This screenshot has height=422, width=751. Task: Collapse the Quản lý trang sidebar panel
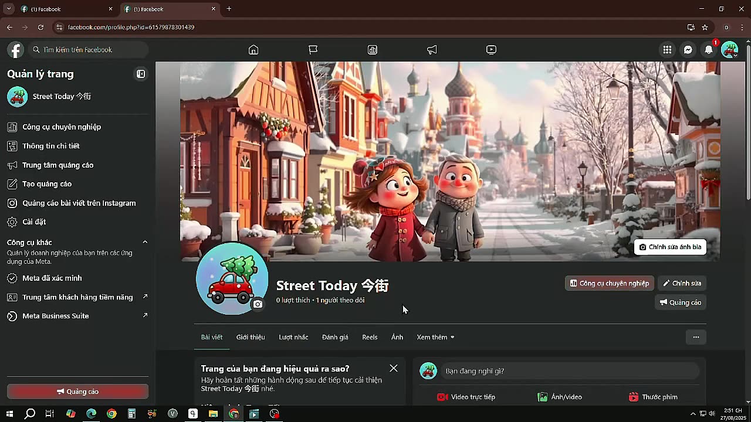point(141,74)
